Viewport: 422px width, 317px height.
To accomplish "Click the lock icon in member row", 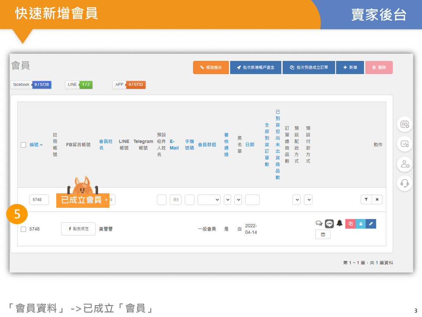I will point(360,224).
